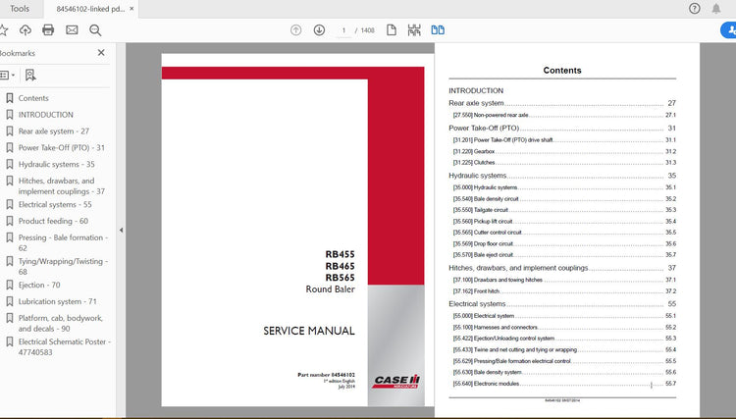Open the Tools tab

[20, 9]
